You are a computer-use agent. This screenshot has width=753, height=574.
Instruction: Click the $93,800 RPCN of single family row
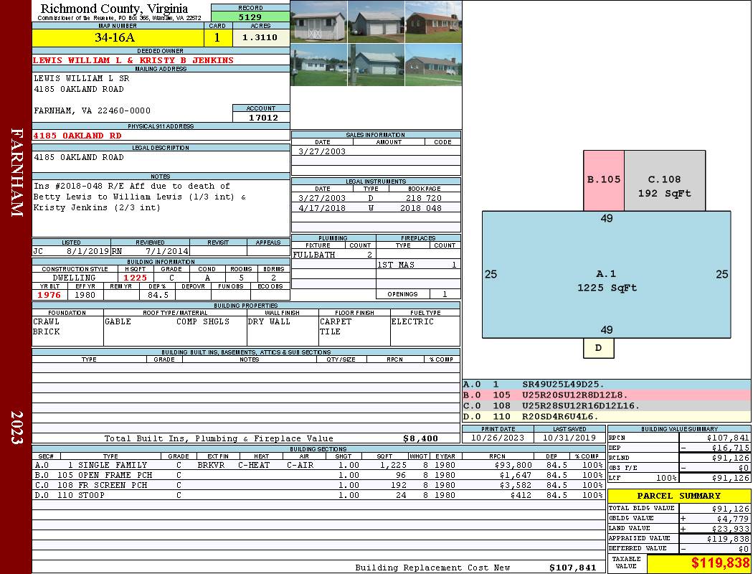[513, 465]
